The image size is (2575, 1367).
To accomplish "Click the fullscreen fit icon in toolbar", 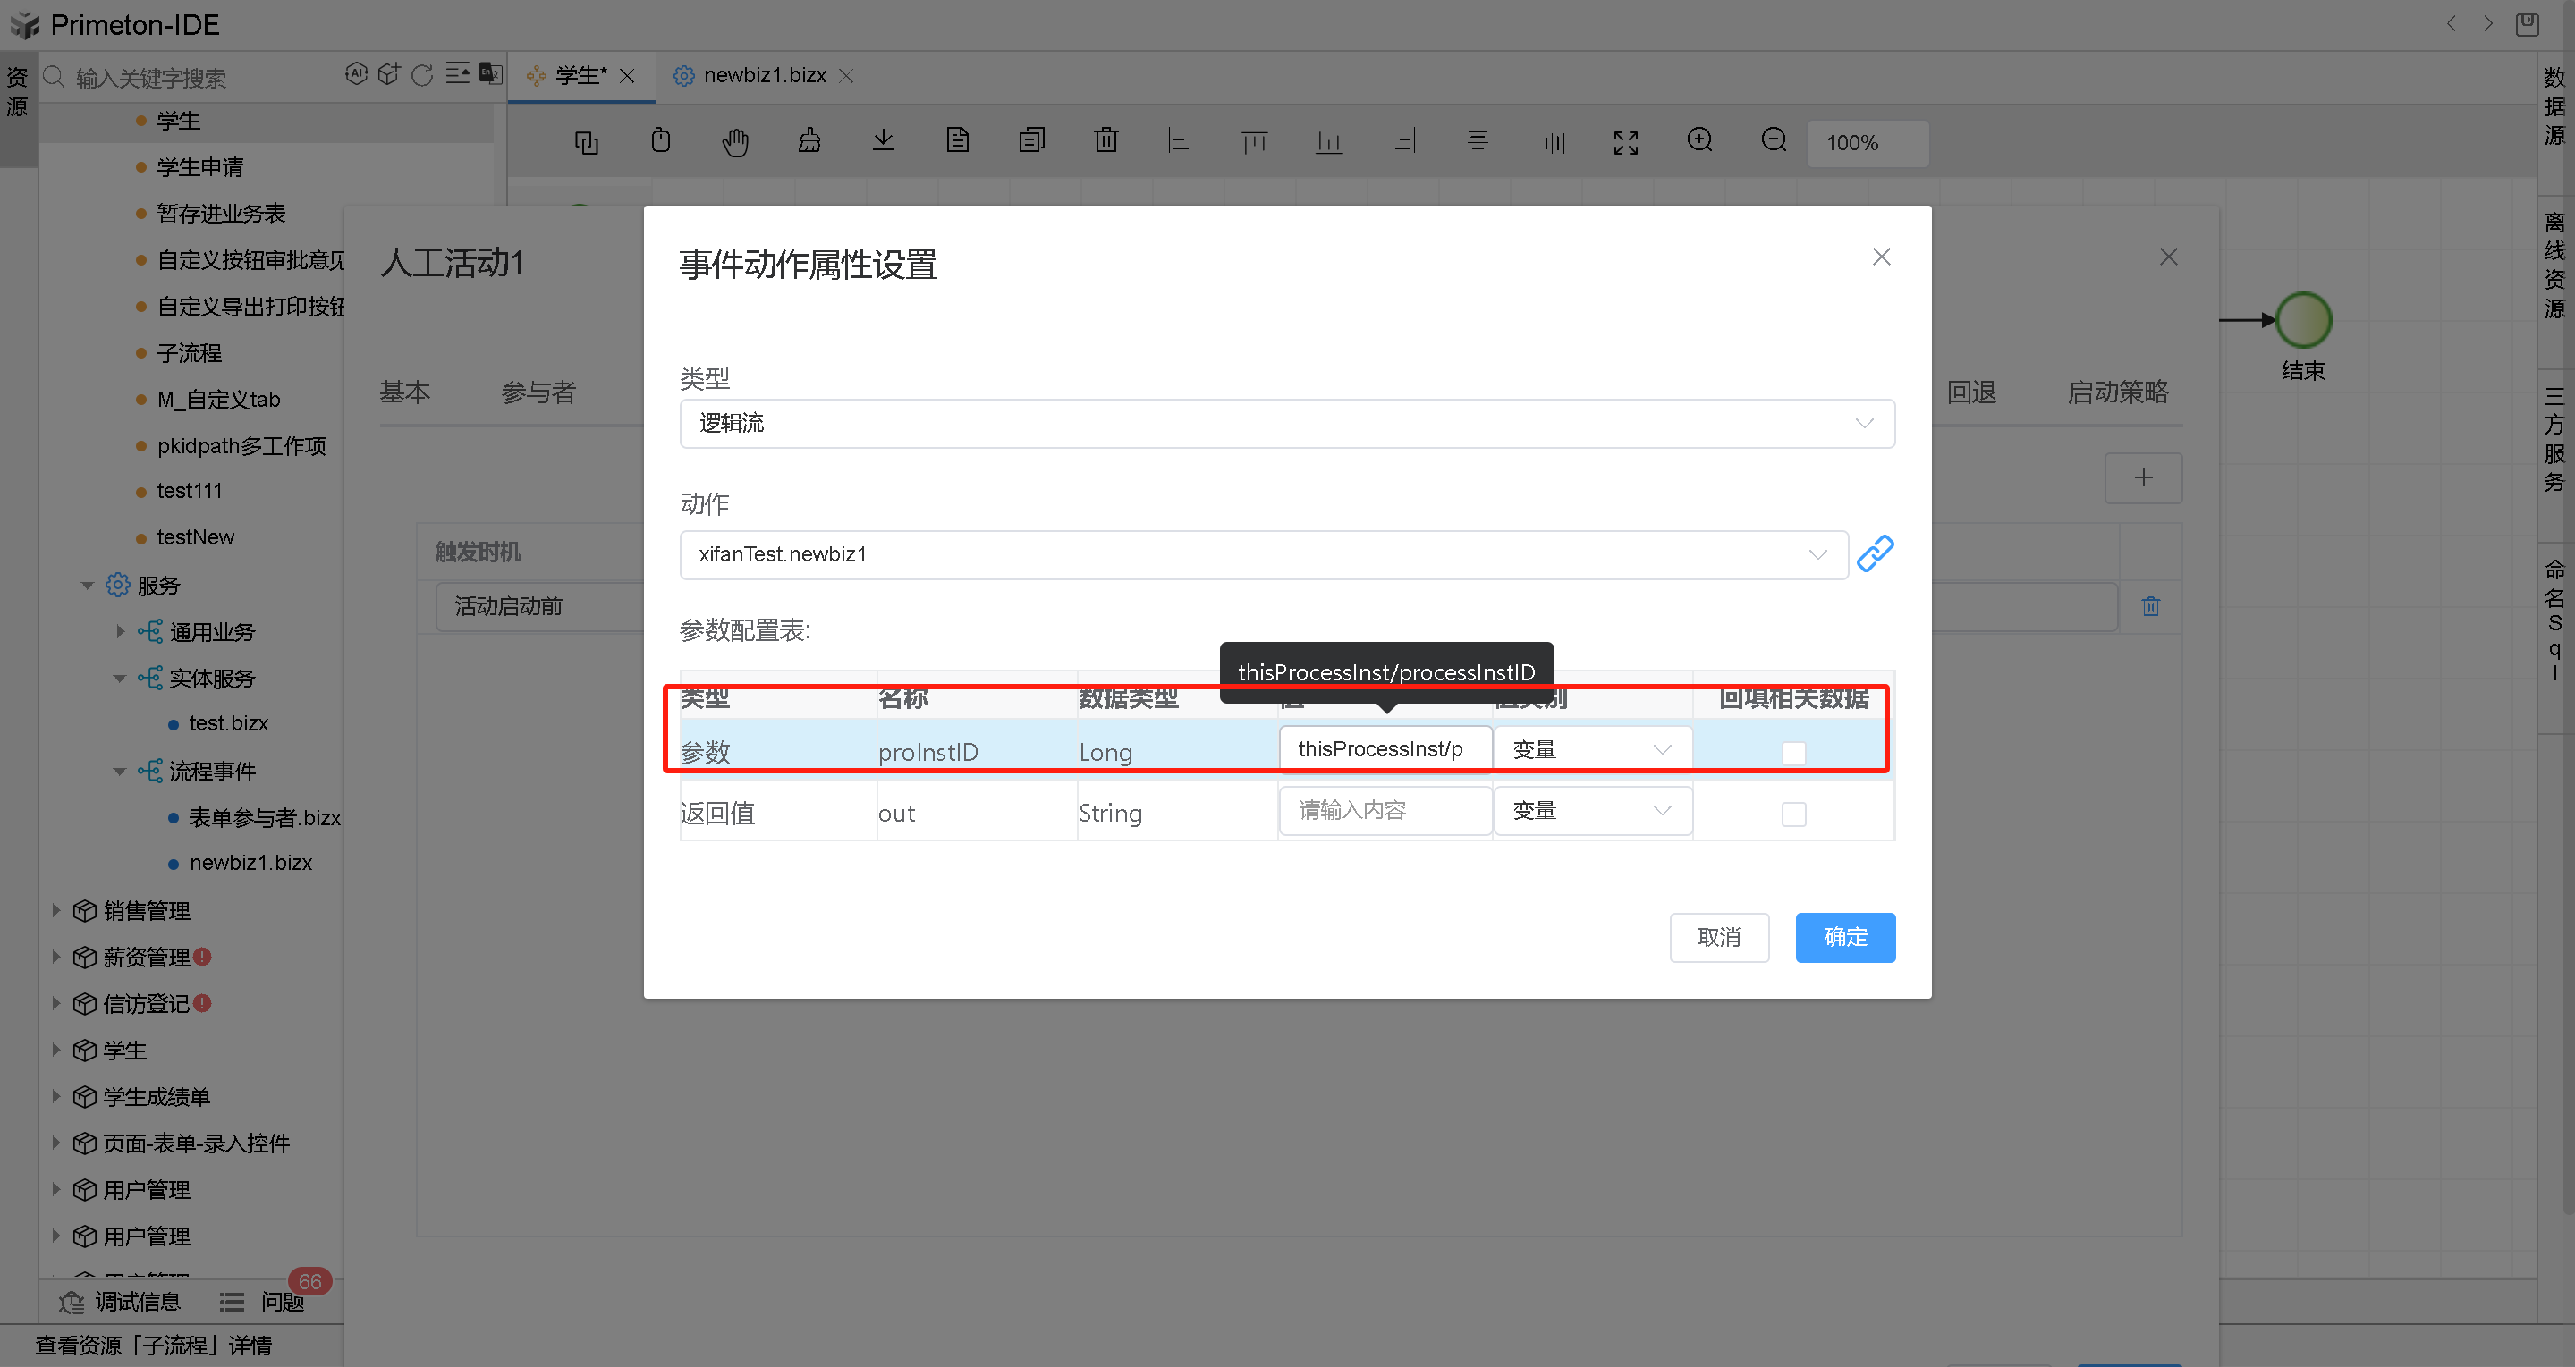I will pyautogui.click(x=1625, y=143).
